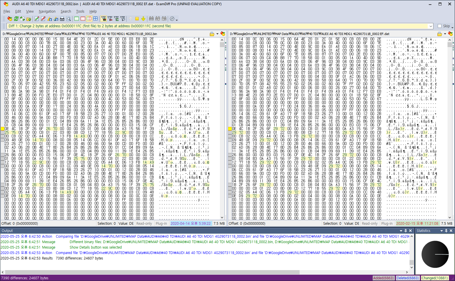The width and height of the screenshot is (455, 281).
Task: Click the Print icon in the toolbar
Action: [x=62, y=19]
